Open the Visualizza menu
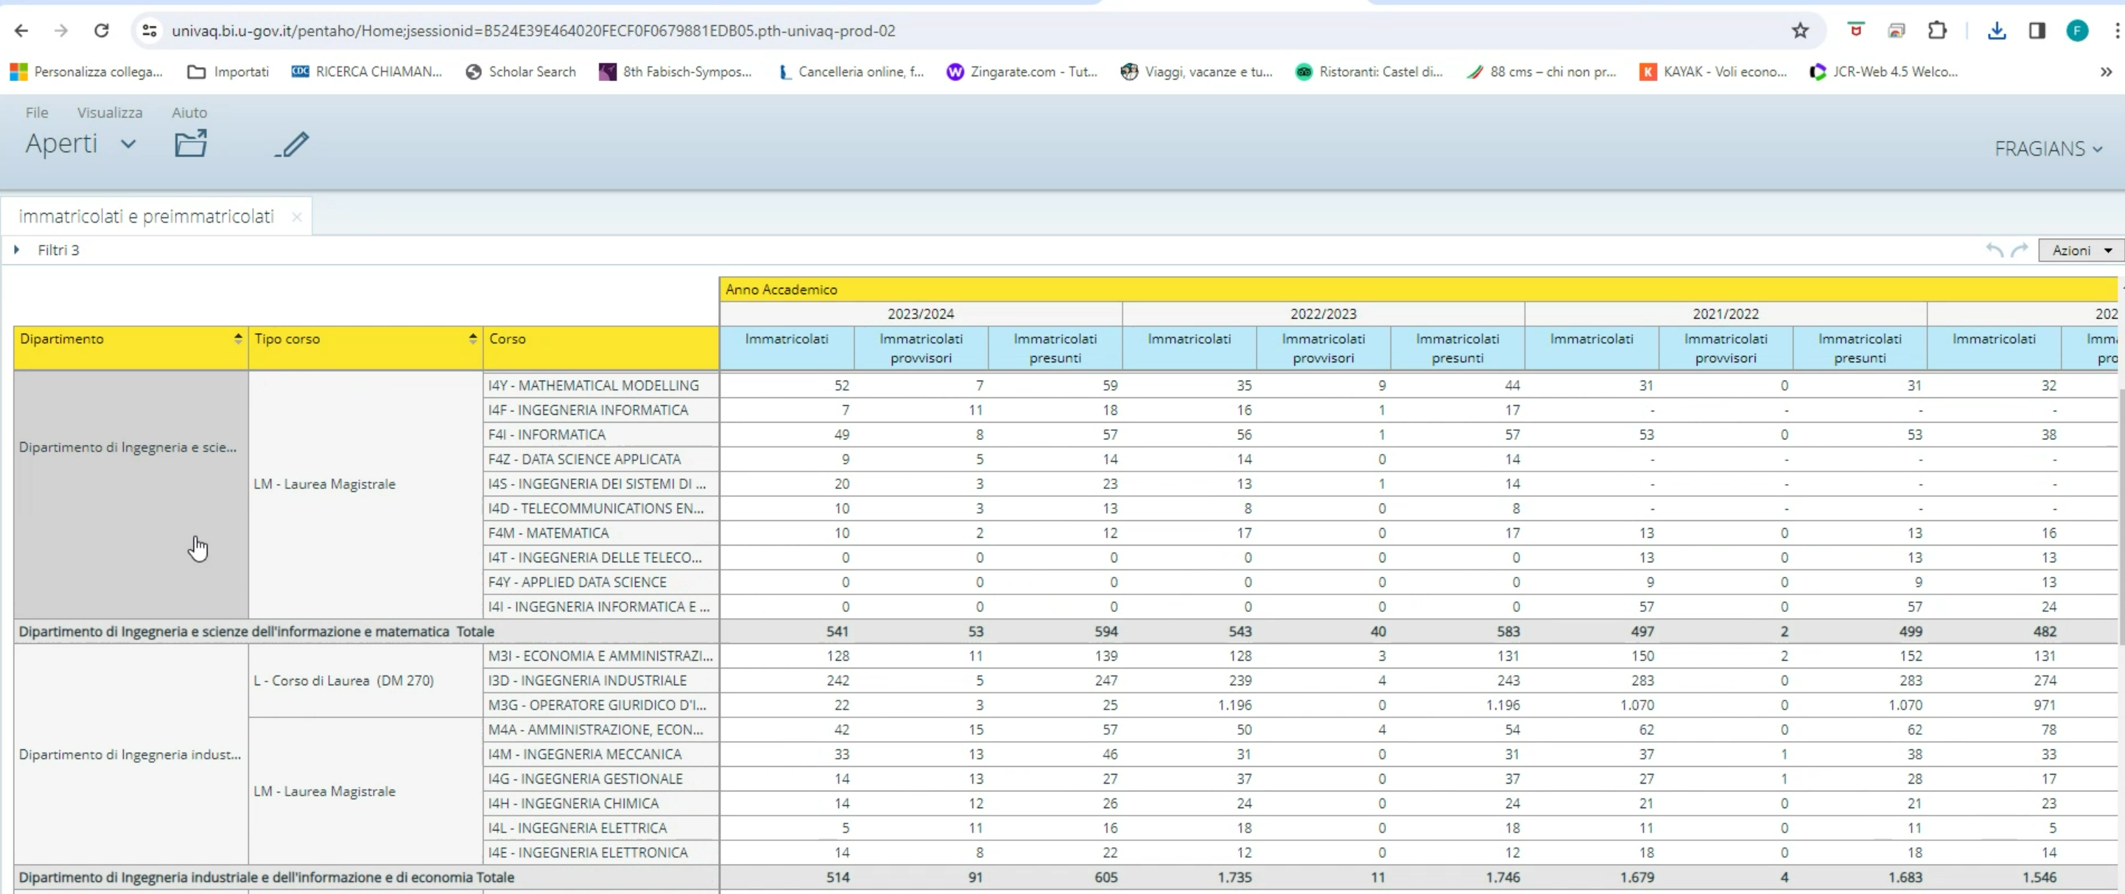 click(x=110, y=112)
